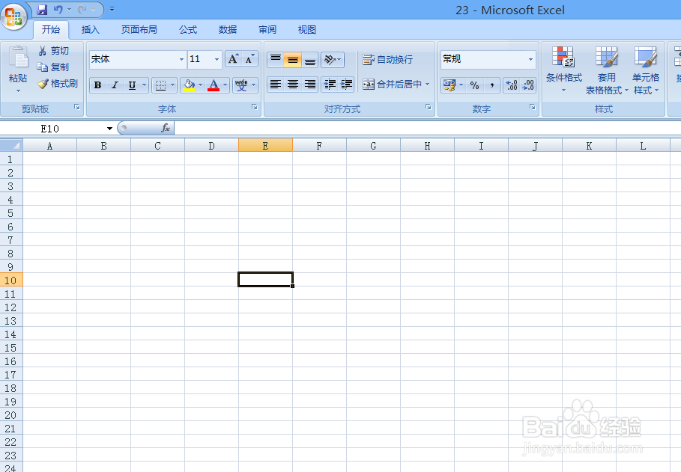Open the 公式 tab
The height and width of the screenshot is (472, 681).
pyautogui.click(x=188, y=29)
